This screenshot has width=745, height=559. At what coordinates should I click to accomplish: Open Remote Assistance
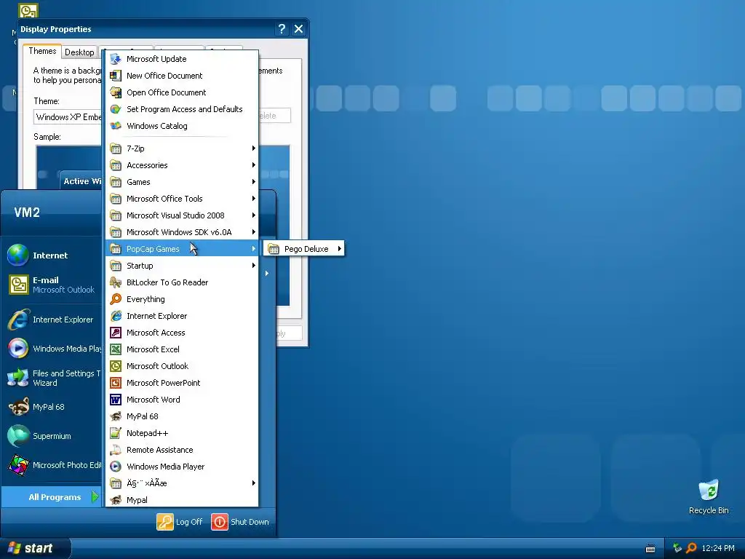point(182,450)
